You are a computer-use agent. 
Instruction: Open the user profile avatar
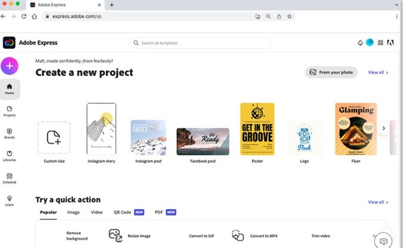370,42
